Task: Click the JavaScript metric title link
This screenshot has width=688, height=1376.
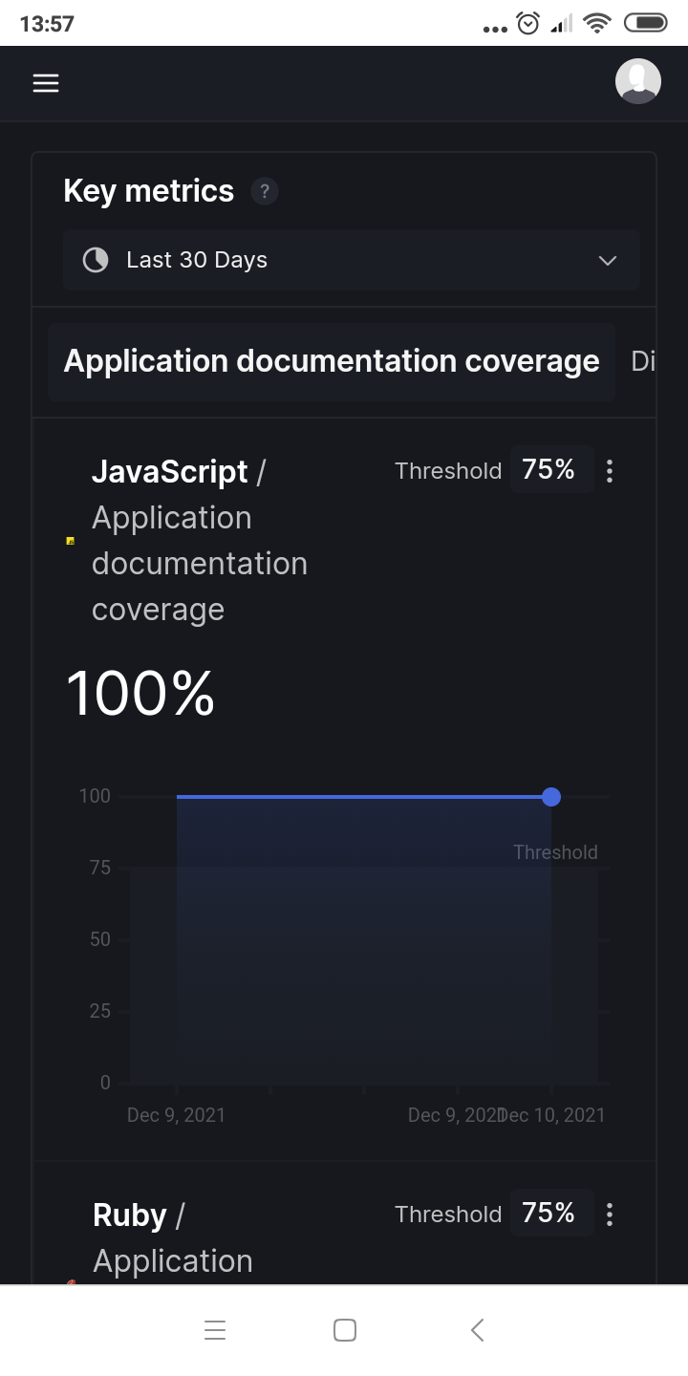Action: [169, 472]
